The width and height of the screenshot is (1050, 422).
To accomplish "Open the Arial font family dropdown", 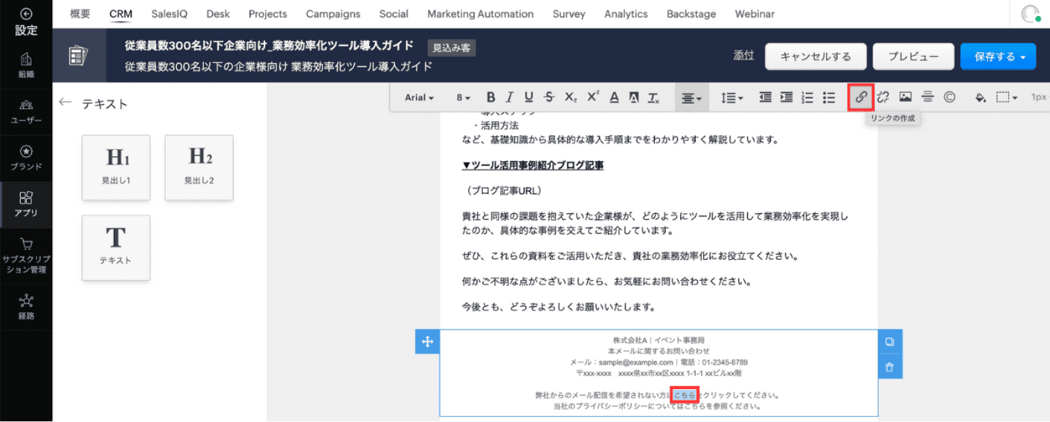I will point(419,98).
